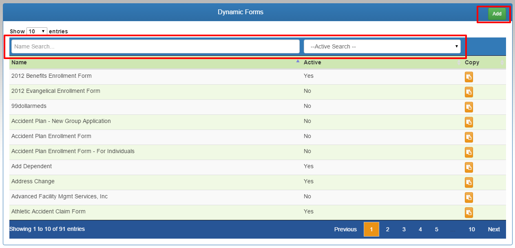This screenshot has height=248, width=515.
Task: Sort table by Name column
Action: pos(19,62)
